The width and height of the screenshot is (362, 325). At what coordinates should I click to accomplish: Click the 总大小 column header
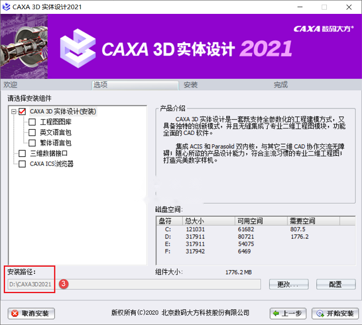tap(209, 221)
